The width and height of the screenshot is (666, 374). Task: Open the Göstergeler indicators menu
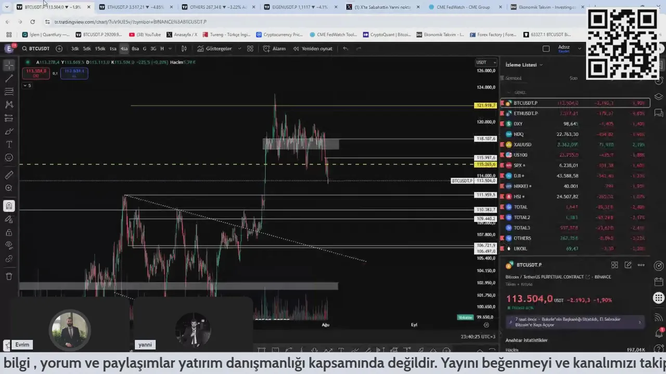pyautogui.click(x=214, y=48)
